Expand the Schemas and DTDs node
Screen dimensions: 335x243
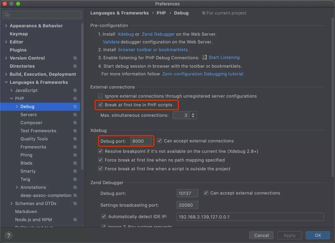(11, 204)
